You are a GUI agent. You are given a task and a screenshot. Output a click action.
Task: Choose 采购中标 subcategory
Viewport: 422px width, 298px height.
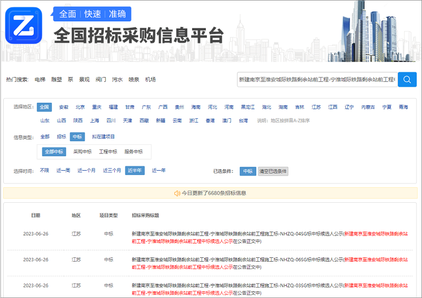coord(83,151)
